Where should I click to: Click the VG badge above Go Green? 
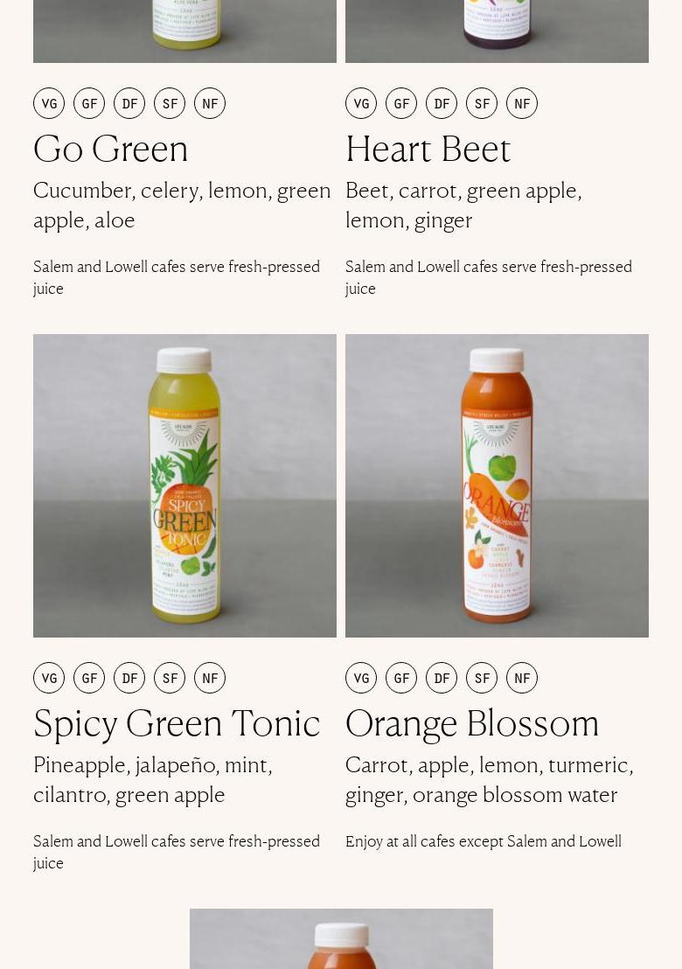click(x=49, y=103)
